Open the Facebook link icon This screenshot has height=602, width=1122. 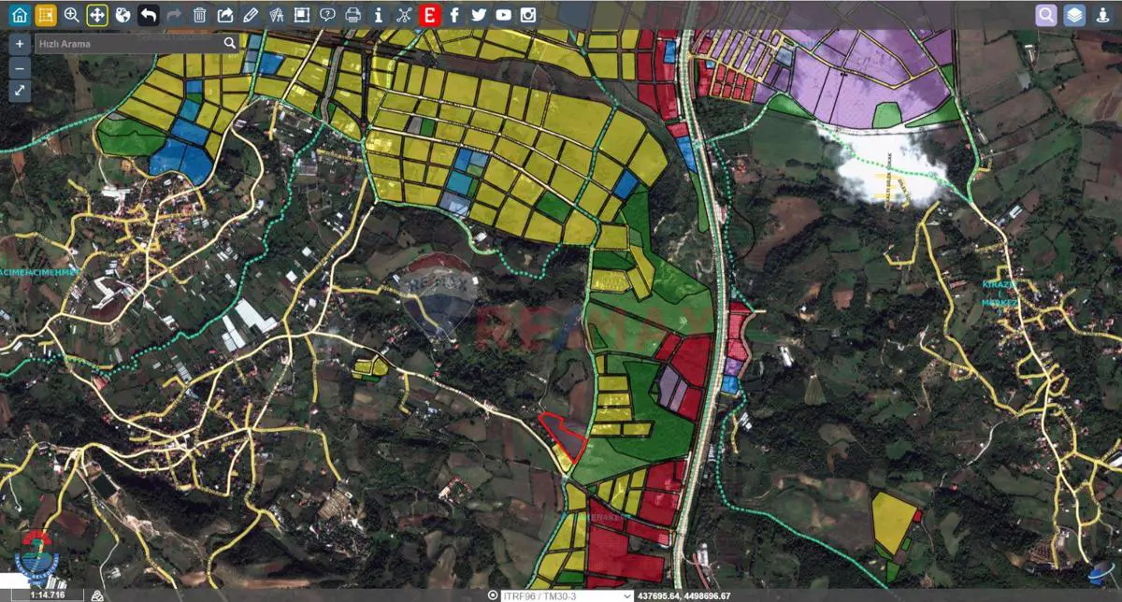(x=454, y=15)
